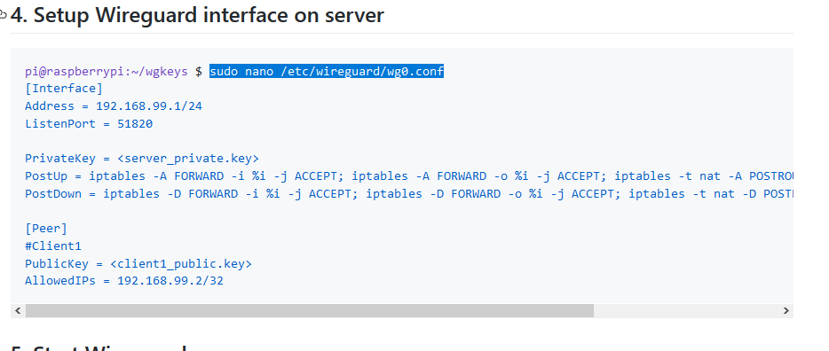
Task: Click the heading anchor link icon beside section 4
Action: [x=4, y=15]
